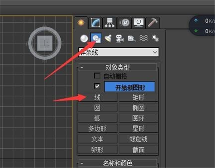The image size is (215, 168).
Task: Collapse the 名称和颜色 rollout
Action: click(117, 163)
